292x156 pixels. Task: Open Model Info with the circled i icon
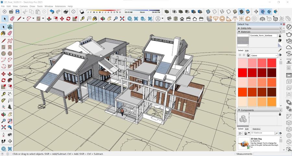pos(73,12)
